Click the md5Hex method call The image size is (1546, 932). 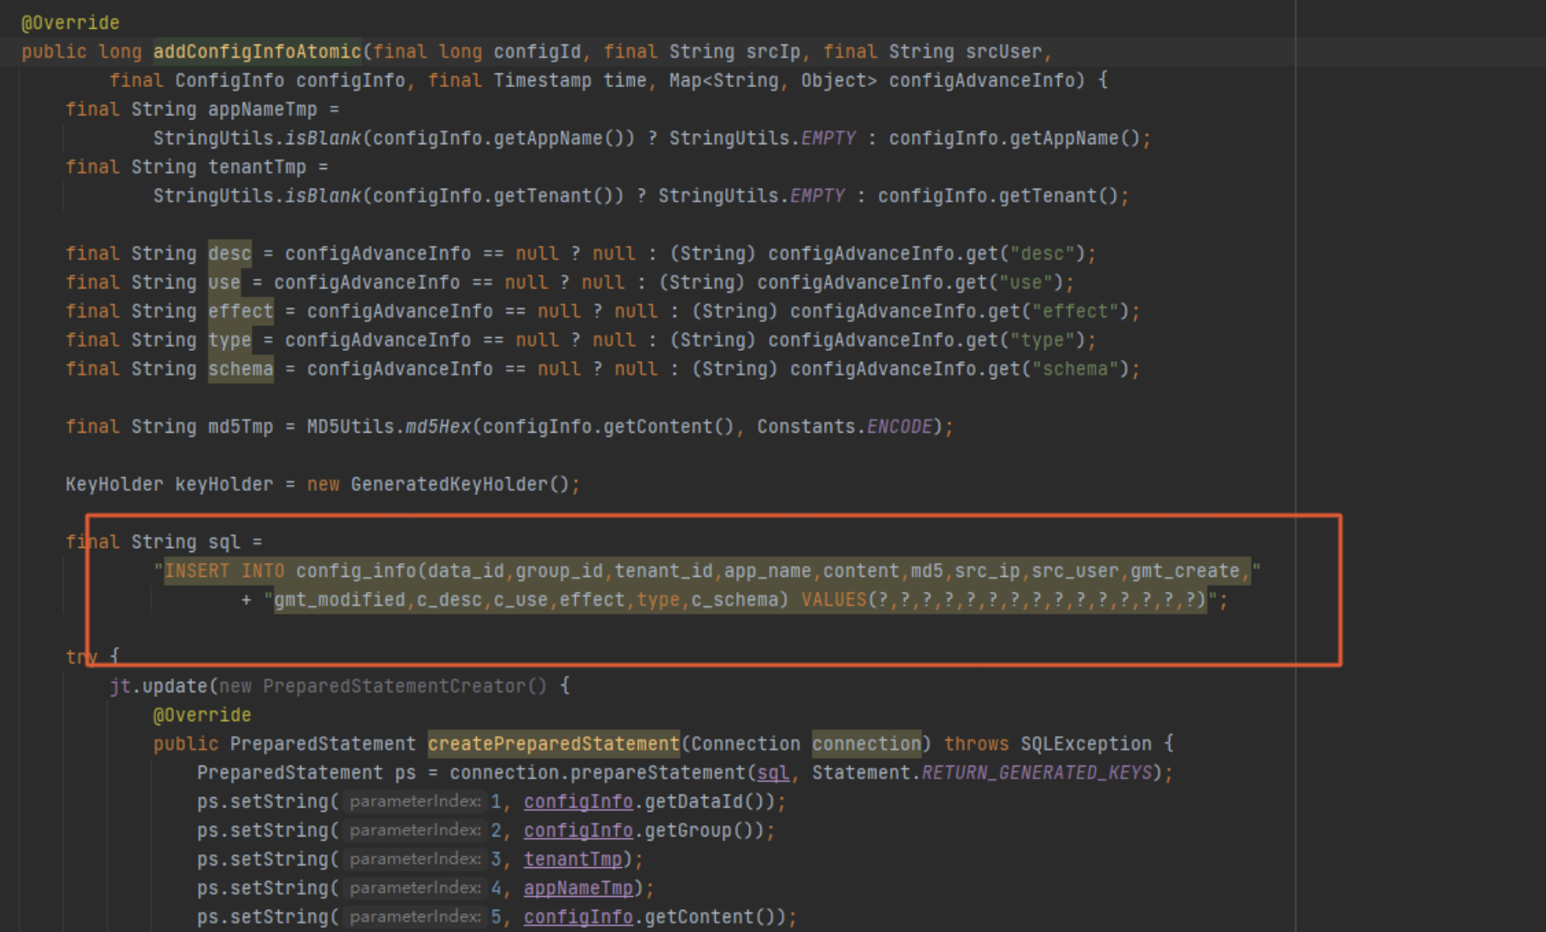point(438,427)
